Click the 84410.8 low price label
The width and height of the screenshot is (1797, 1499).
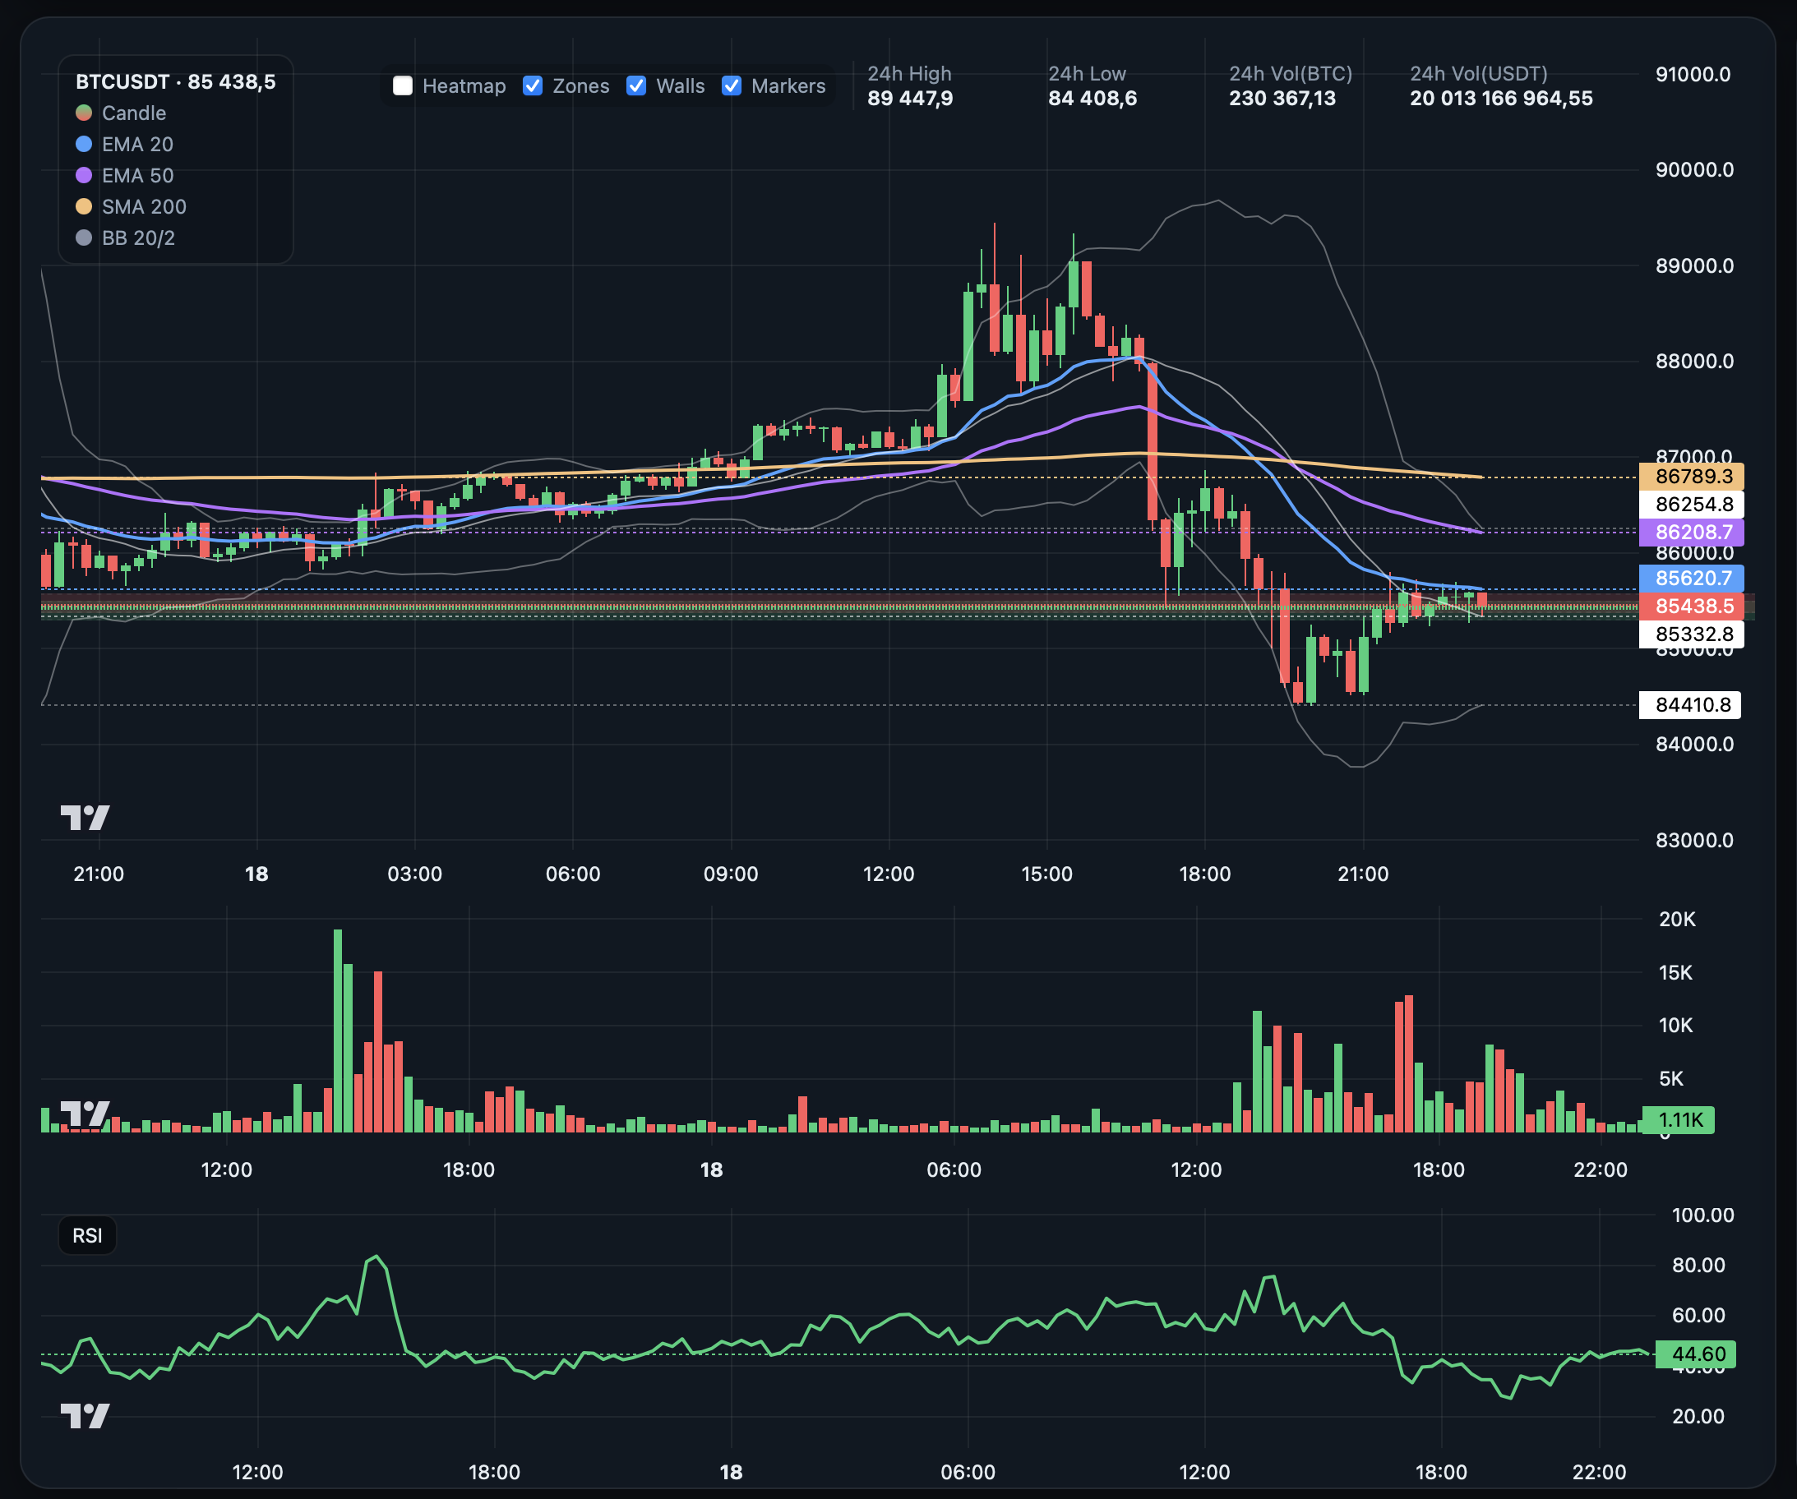(x=1691, y=704)
